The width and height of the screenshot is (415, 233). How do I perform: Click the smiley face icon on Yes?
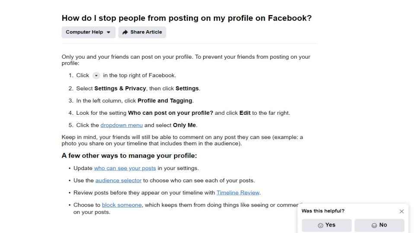[320, 225]
